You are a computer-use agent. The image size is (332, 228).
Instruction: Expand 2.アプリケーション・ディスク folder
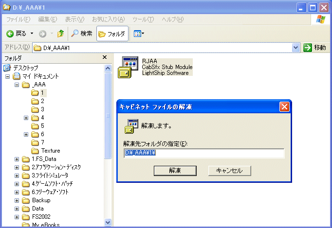17,168
